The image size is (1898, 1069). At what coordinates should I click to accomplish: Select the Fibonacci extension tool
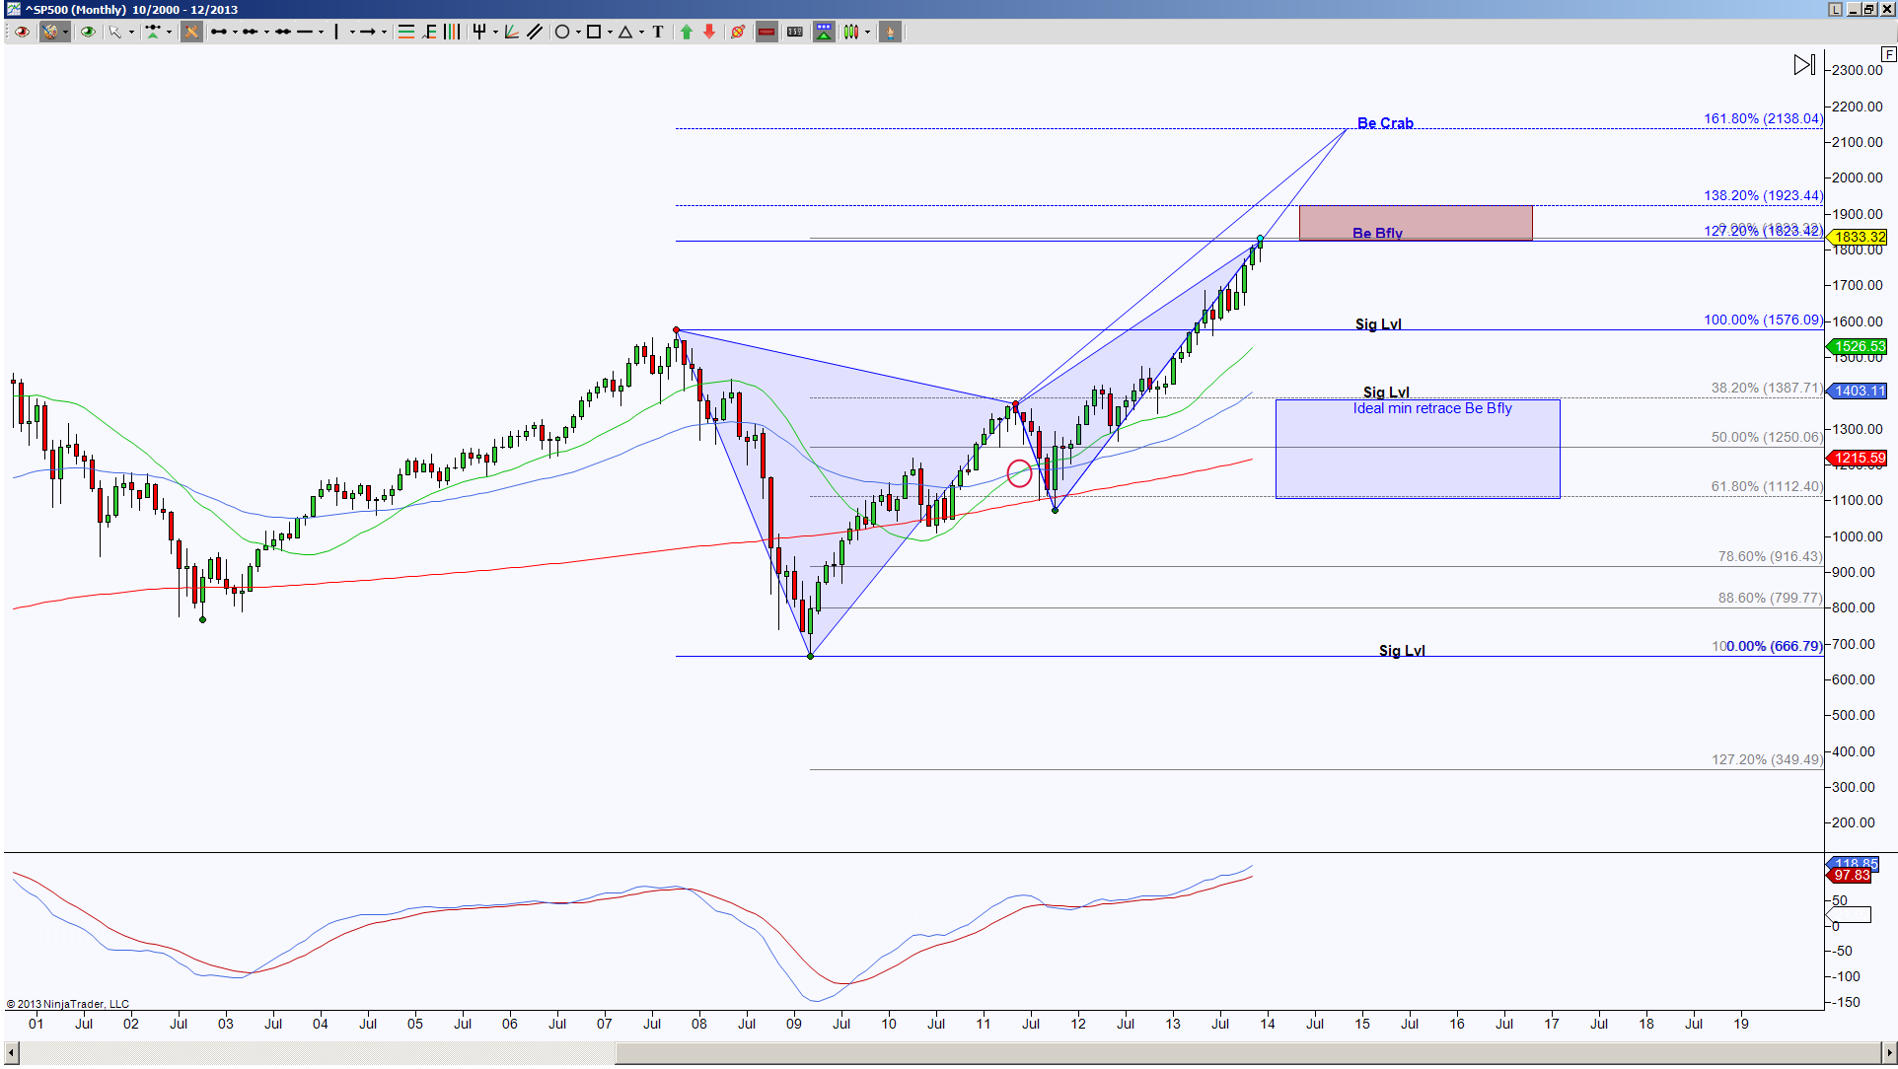[x=429, y=32]
